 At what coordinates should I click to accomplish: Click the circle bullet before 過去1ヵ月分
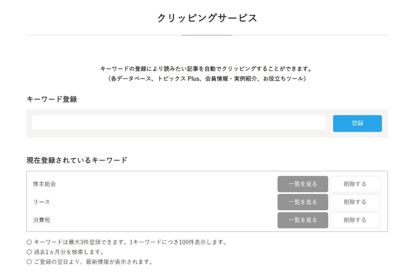tap(29, 252)
